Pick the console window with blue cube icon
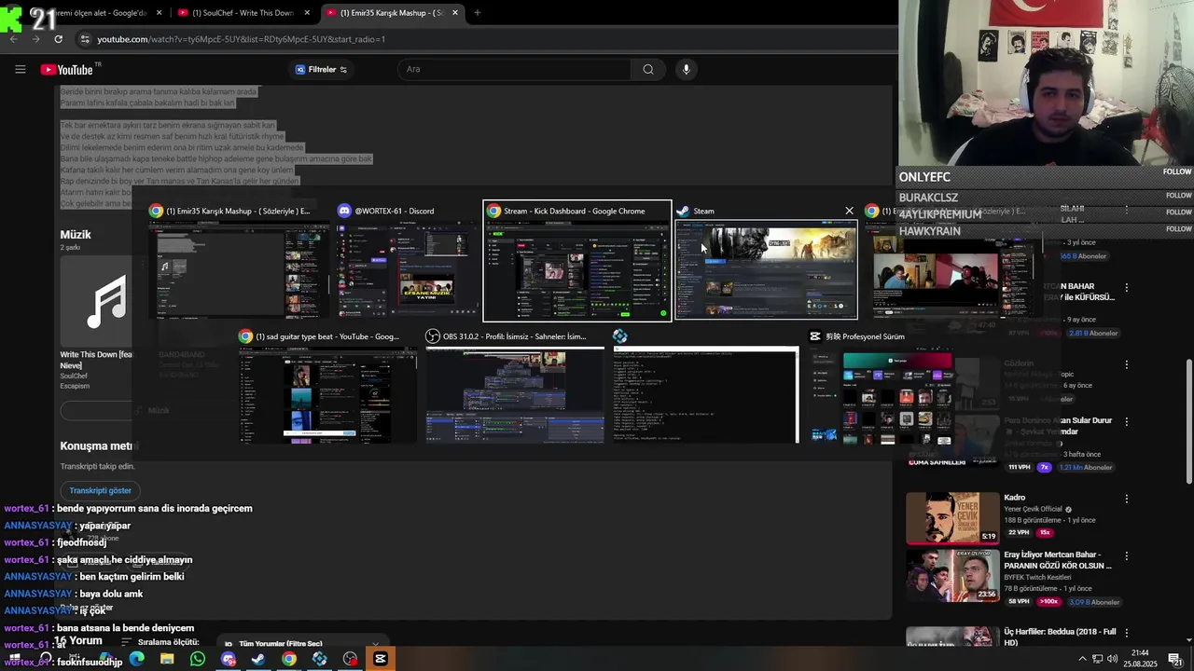Image resolution: width=1194 pixels, height=671 pixels. (705, 384)
